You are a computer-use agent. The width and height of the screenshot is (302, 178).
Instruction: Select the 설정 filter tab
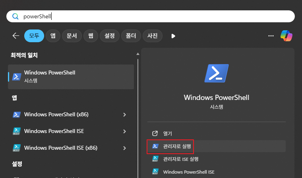click(110, 36)
